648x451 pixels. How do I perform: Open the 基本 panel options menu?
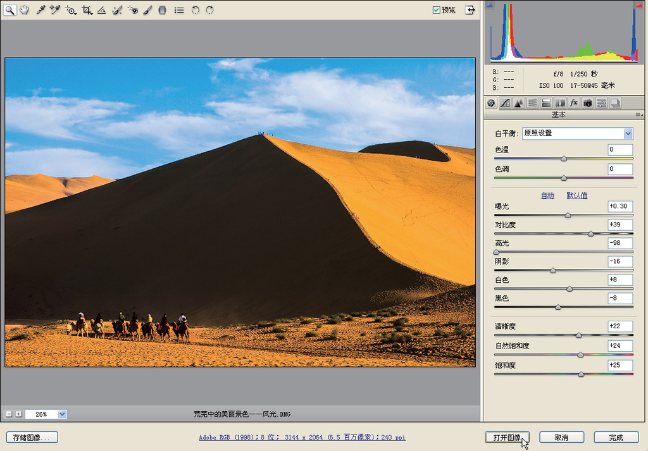639,114
